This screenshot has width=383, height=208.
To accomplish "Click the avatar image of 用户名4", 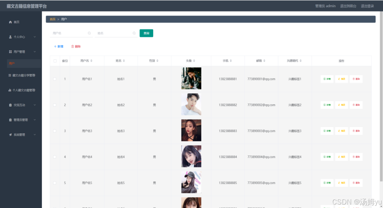I will click(x=191, y=156).
